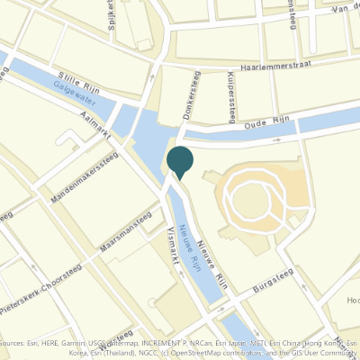
Task: Click the circular fortress path outline
Action: [x=255, y=200]
